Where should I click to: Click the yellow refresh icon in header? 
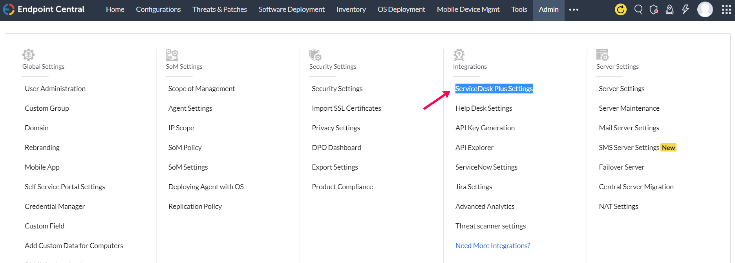tap(620, 9)
